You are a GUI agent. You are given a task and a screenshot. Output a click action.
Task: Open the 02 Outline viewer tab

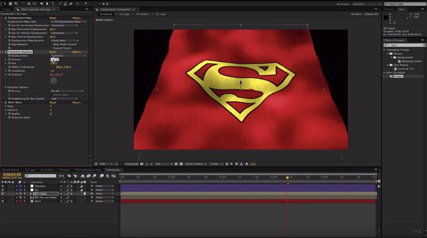coord(142,14)
